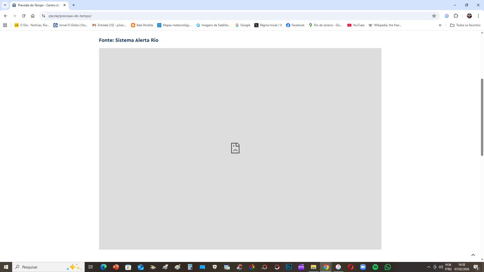Launch Opera browser from the taskbar
484x272 pixels.
pos(350,267)
